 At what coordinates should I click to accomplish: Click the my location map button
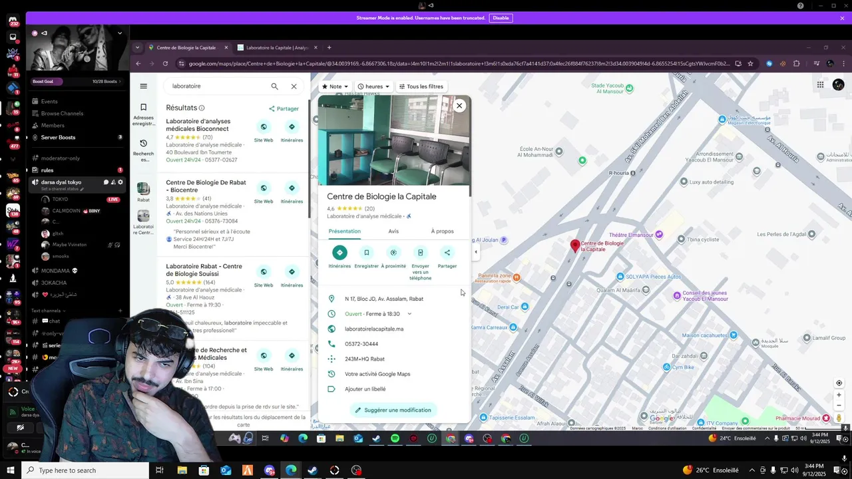click(839, 383)
